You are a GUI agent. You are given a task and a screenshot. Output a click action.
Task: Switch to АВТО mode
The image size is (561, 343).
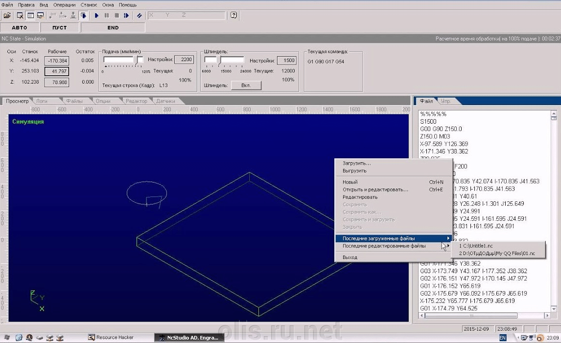pos(20,28)
